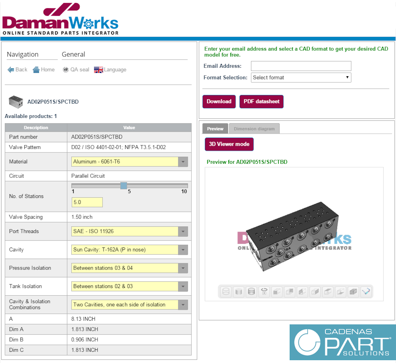396x363 pixels.
Task: Click the manifold part thumbnail next to AD02P051S/SPCTBD
Action: (x=15, y=102)
